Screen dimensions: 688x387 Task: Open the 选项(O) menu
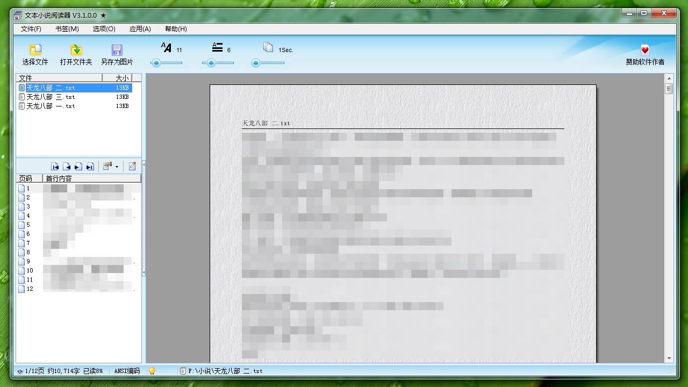point(104,29)
